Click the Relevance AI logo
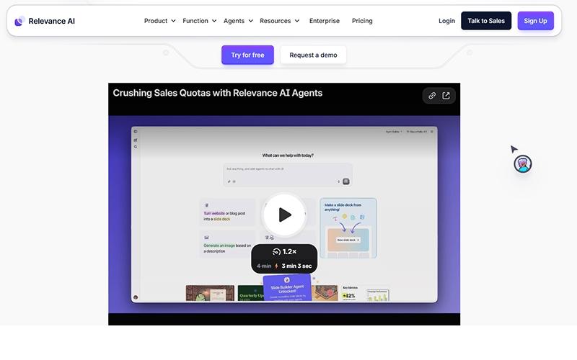Image resolution: width=577 pixels, height=360 pixels. click(19, 22)
